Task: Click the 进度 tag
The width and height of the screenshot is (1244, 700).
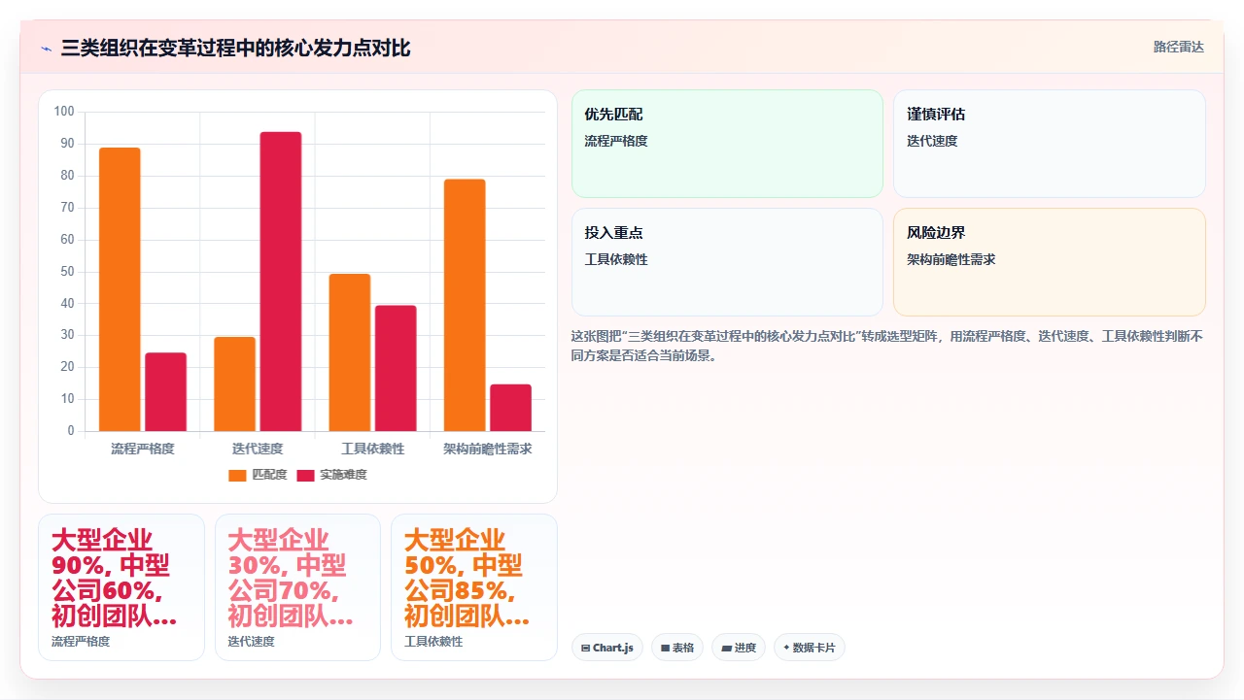Action: point(739,648)
